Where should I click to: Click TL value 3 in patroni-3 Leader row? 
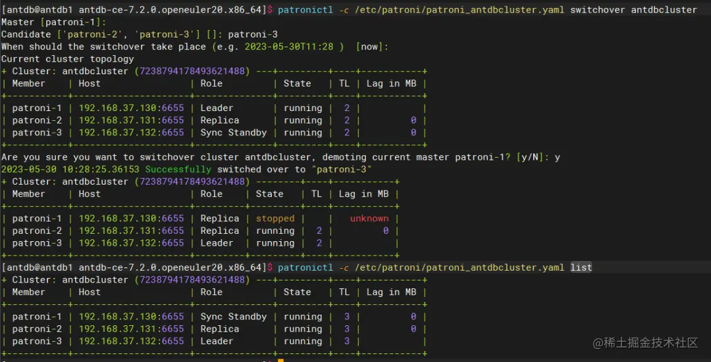coord(347,341)
